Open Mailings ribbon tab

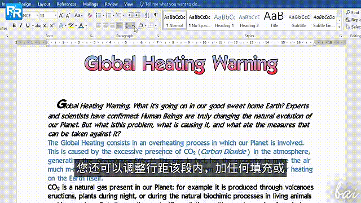[x=90, y=4]
